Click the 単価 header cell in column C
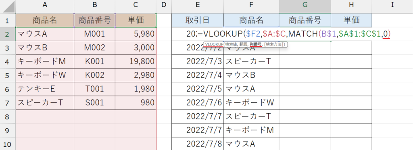The height and width of the screenshot is (150, 413). tap(136, 20)
